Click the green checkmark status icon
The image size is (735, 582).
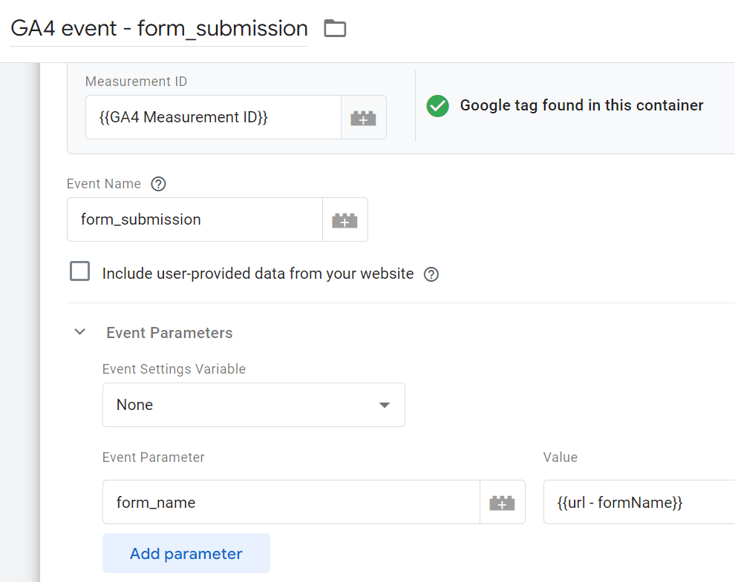(x=438, y=105)
